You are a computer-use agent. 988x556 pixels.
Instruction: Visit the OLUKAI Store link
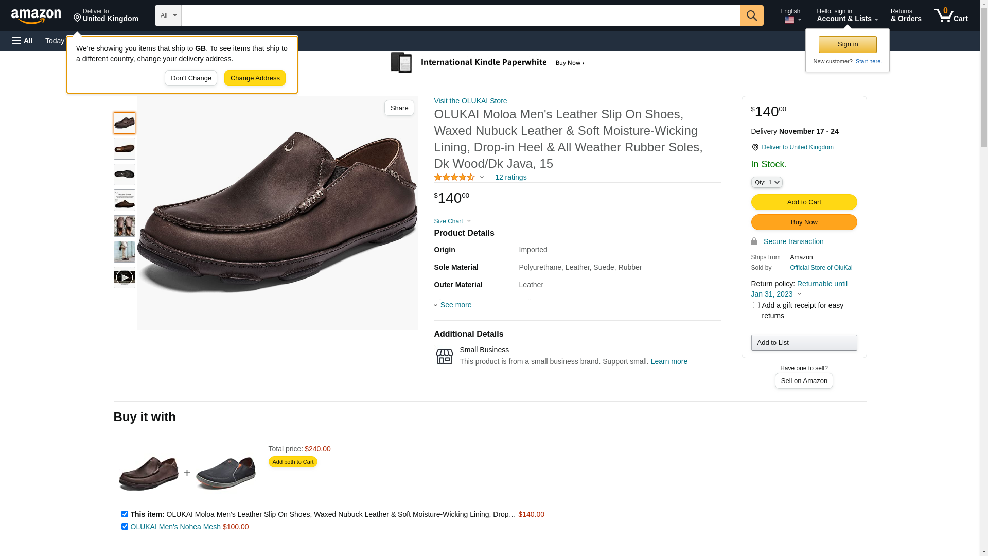click(x=470, y=101)
